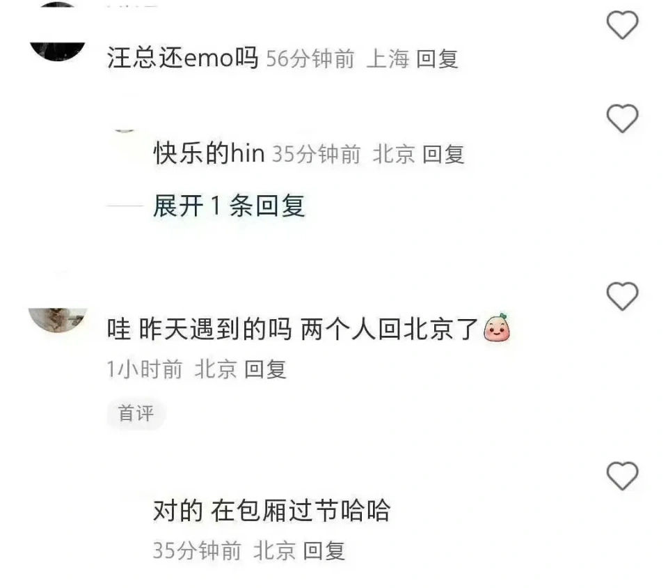
Task: Tap the 上海 location label
Action: (x=388, y=59)
